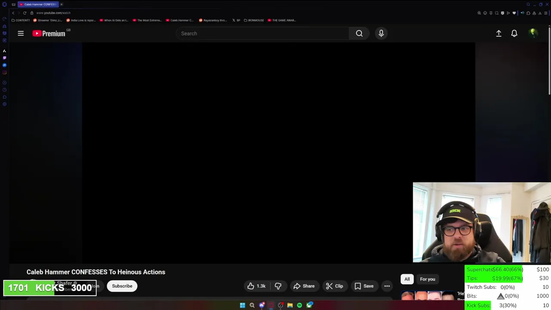
Task: Open The Most Extreme... bookmark
Action: click(147, 20)
